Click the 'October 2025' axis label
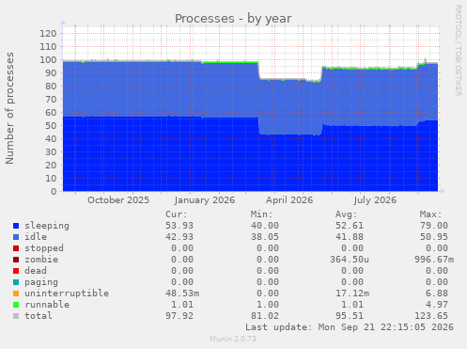 (x=118, y=200)
